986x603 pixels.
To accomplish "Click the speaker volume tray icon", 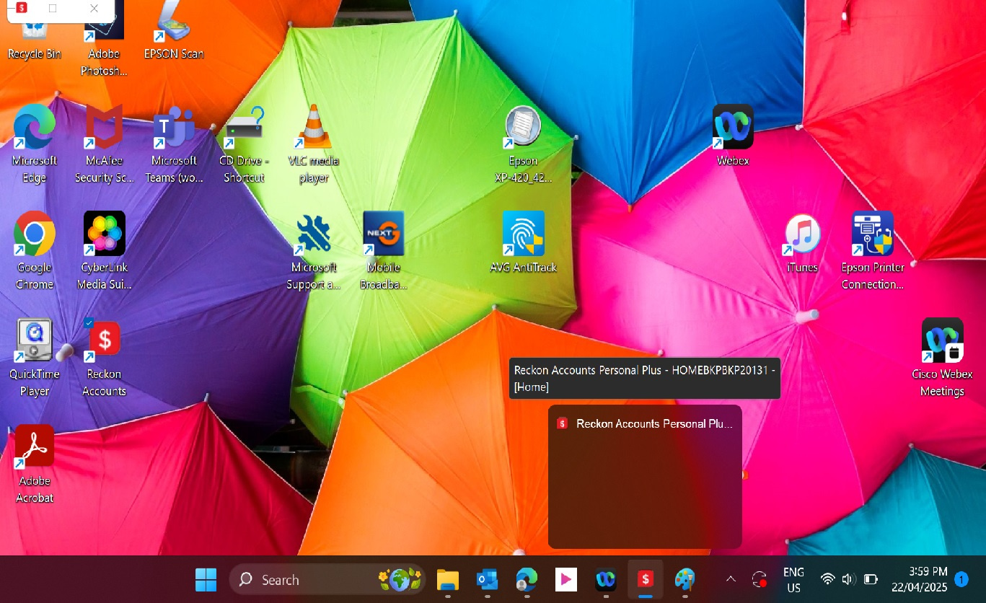I will click(x=848, y=579).
